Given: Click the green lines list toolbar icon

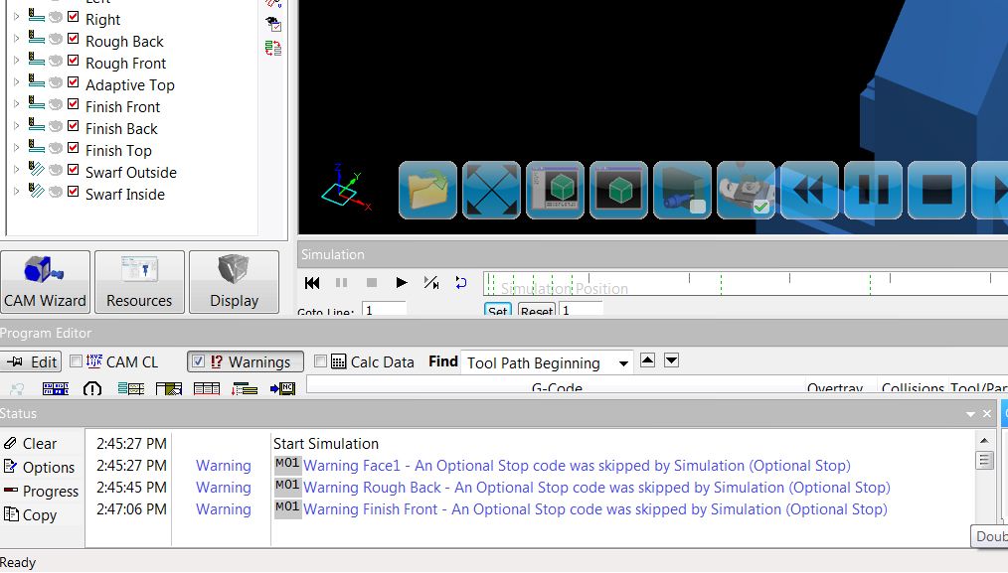Looking at the screenshot, I should point(130,388).
